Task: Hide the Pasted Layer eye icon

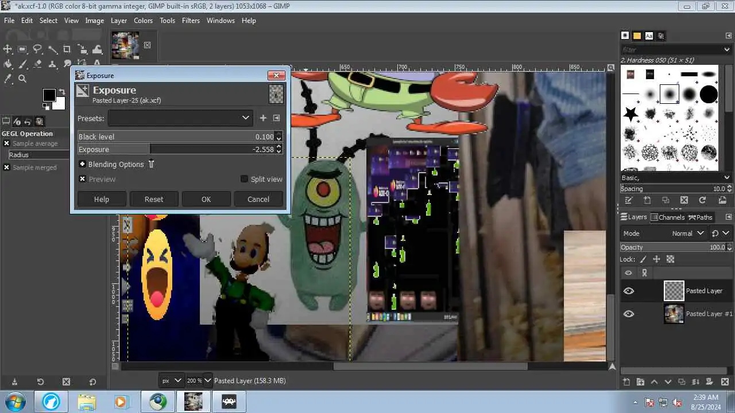Action: (x=629, y=291)
